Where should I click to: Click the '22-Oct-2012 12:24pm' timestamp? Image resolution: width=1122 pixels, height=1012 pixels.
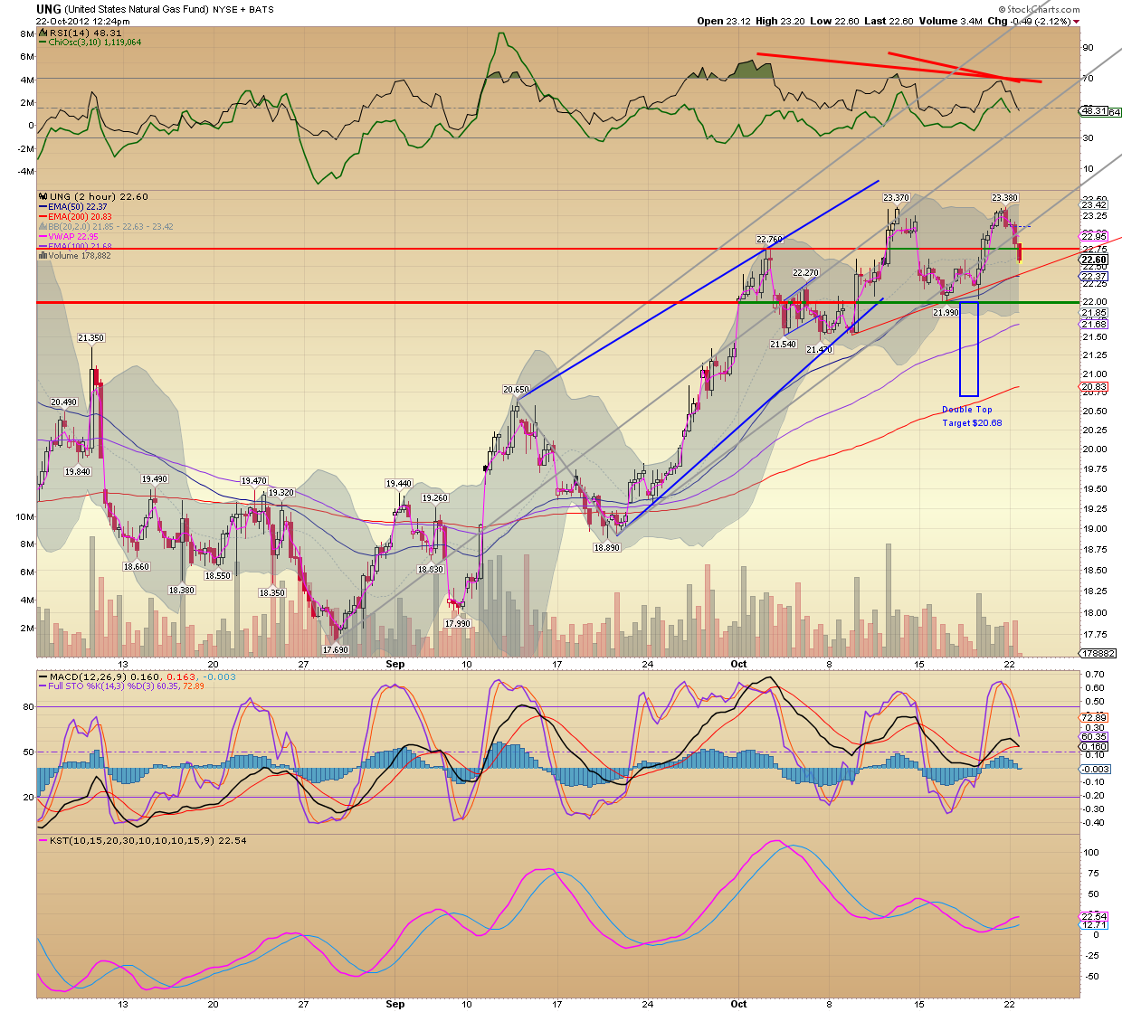click(83, 21)
